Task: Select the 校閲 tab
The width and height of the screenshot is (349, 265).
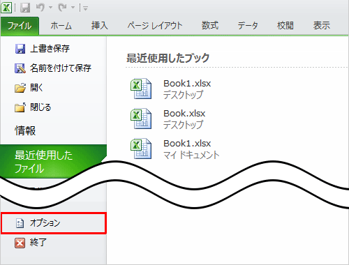Action: pos(285,26)
